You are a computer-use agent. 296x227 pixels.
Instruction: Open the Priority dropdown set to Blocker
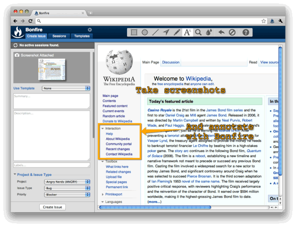pyautogui.click(x=67, y=194)
